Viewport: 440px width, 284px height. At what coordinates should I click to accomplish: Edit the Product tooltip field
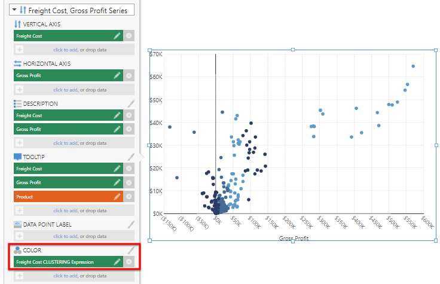118,197
